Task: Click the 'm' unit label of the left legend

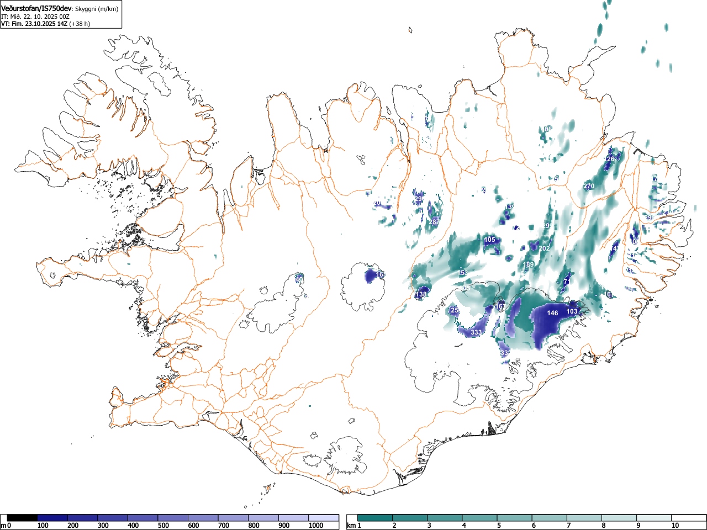Action: (3, 526)
